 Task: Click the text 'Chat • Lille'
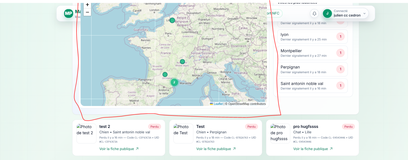(x=302, y=132)
